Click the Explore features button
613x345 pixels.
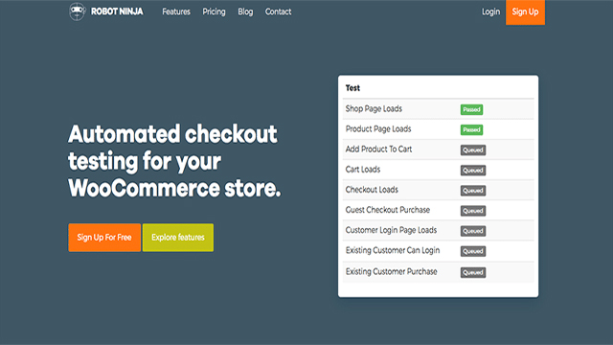coord(178,238)
